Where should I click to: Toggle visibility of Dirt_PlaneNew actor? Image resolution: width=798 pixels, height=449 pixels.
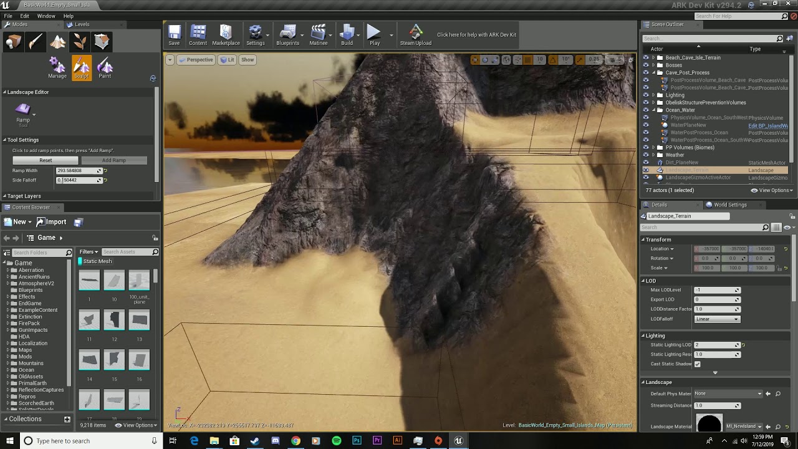646,162
